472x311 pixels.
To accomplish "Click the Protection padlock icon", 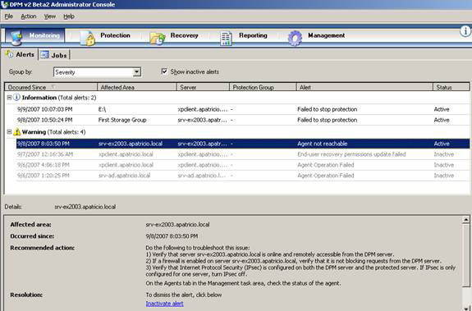I will coord(88,38).
